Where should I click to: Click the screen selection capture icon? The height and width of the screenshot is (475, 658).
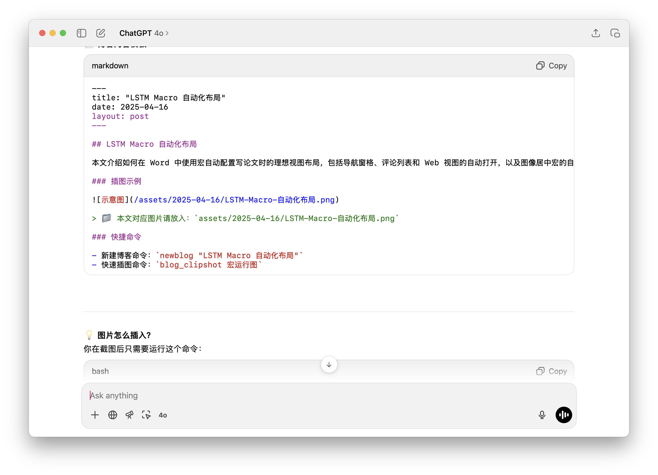point(146,415)
